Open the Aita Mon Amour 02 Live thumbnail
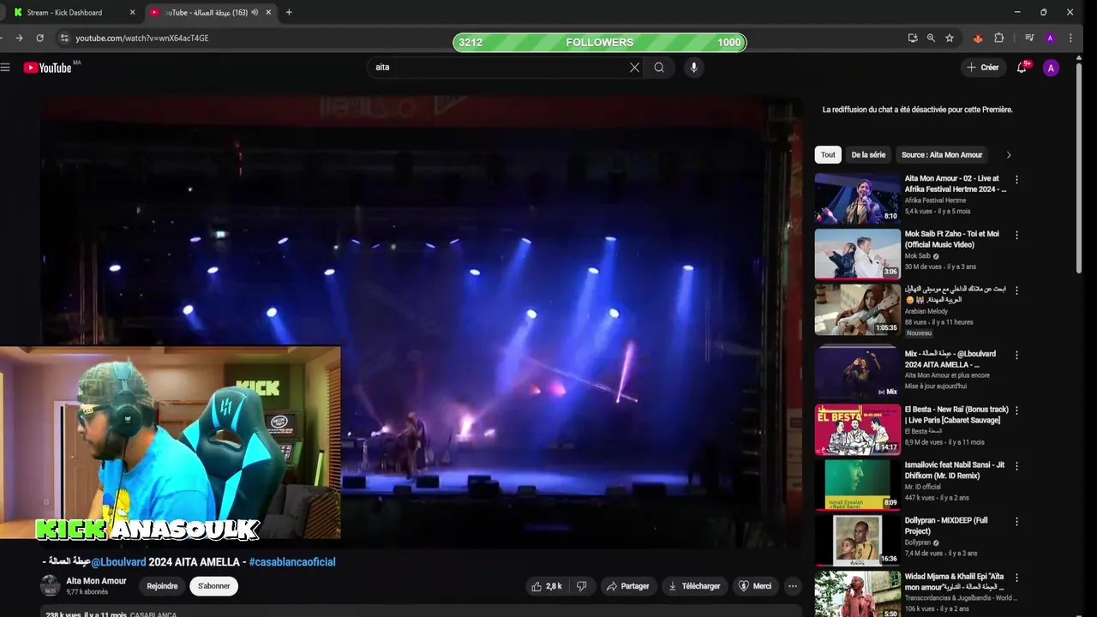 click(857, 199)
